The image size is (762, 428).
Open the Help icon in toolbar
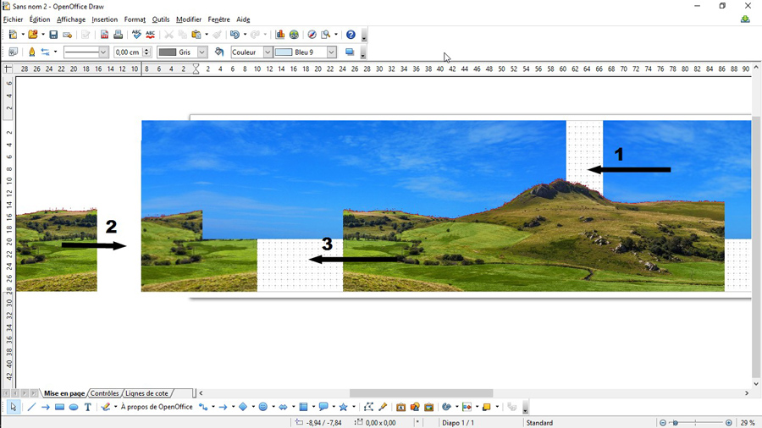coord(351,35)
